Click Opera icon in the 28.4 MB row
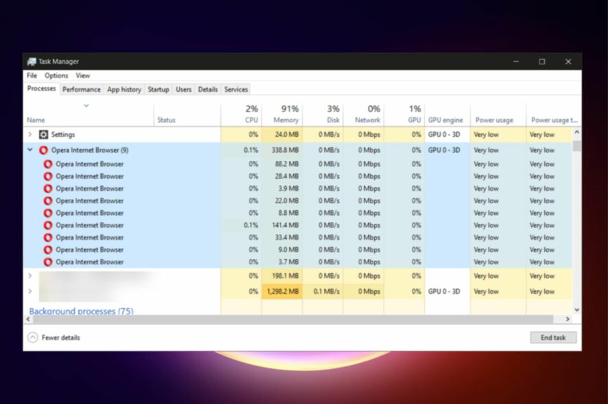 click(48, 177)
